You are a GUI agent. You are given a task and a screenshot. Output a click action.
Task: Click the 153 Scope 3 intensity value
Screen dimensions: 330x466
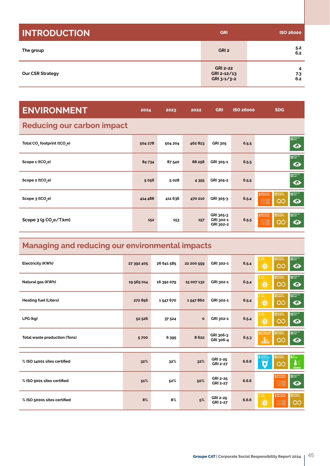176,220
